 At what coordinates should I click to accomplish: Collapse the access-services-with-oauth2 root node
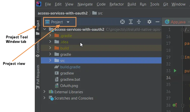(45, 29)
